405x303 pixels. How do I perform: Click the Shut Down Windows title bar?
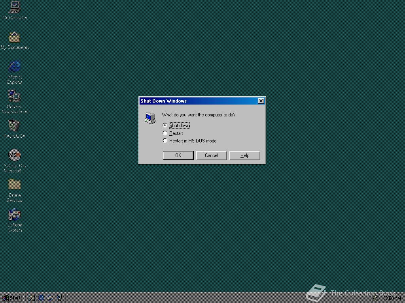(x=202, y=101)
